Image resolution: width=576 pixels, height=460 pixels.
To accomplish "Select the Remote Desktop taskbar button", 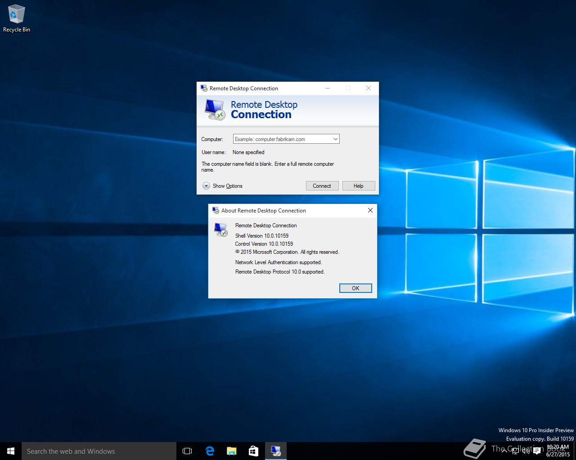I will [276, 451].
